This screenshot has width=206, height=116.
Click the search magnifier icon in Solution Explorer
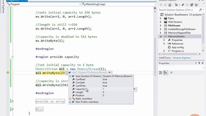(201, 10)
